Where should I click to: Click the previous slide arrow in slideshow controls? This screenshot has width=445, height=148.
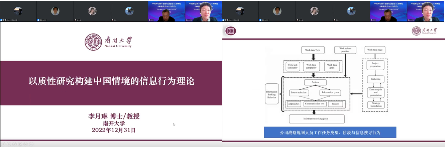4,144
